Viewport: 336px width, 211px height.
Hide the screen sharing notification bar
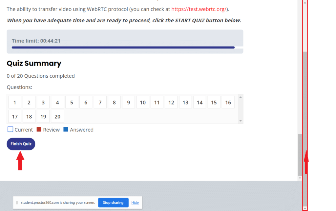click(135, 202)
